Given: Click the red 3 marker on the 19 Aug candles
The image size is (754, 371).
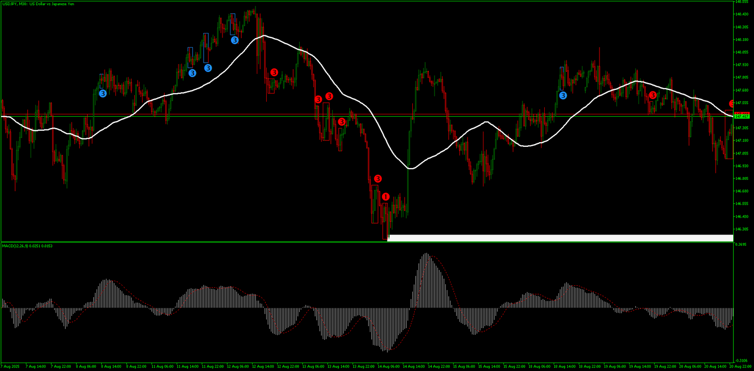Looking at the screenshot, I should pyautogui.click(x=652, y=95).
